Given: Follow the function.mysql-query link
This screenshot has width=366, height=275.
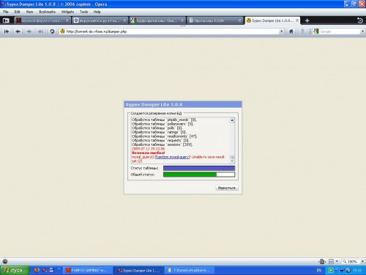Looking at the screenshot, I should pyautogui.click(x=172, y=157).
